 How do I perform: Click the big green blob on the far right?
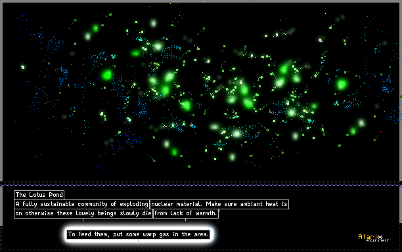click(x=342, y=84)
